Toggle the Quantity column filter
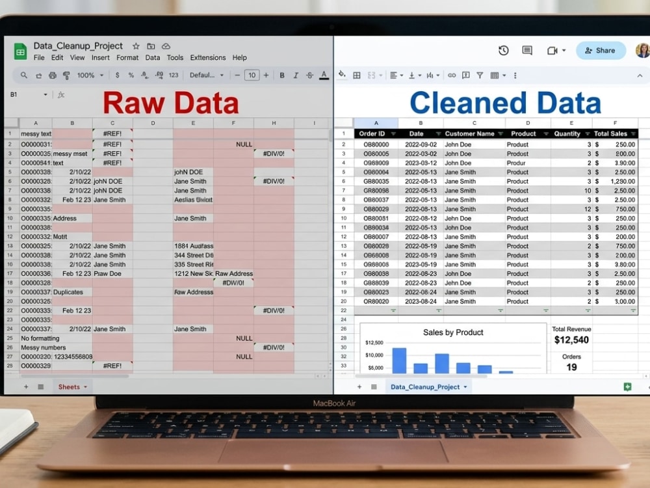This screenshot has height=488, width=650. click(x=588, y=133)
